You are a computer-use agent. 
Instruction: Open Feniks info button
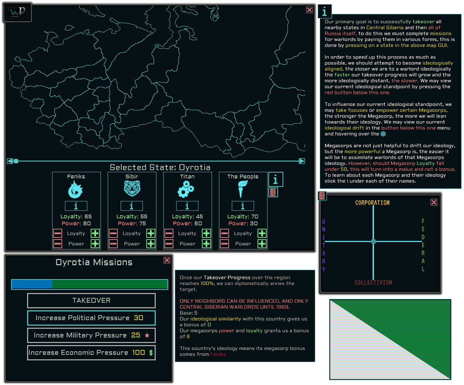pos(76,206)
